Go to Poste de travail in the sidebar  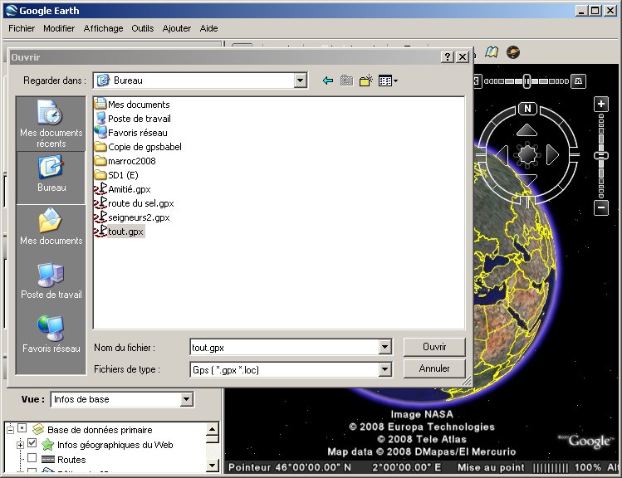point(51,280)
